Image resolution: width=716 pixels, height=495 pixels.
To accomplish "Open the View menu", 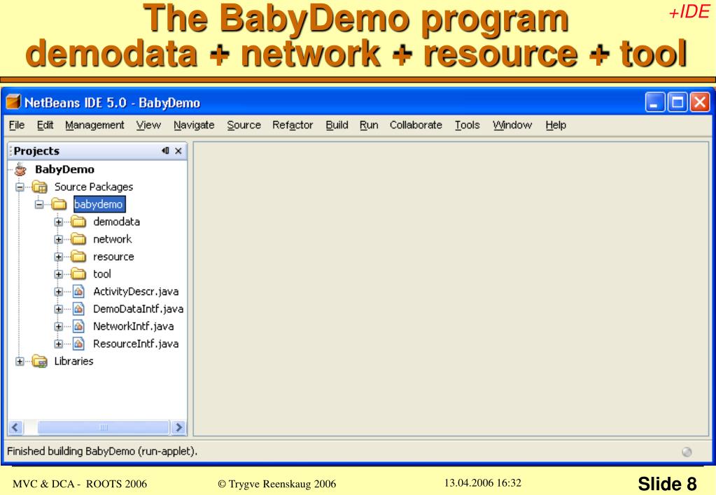I will (148, 125).
